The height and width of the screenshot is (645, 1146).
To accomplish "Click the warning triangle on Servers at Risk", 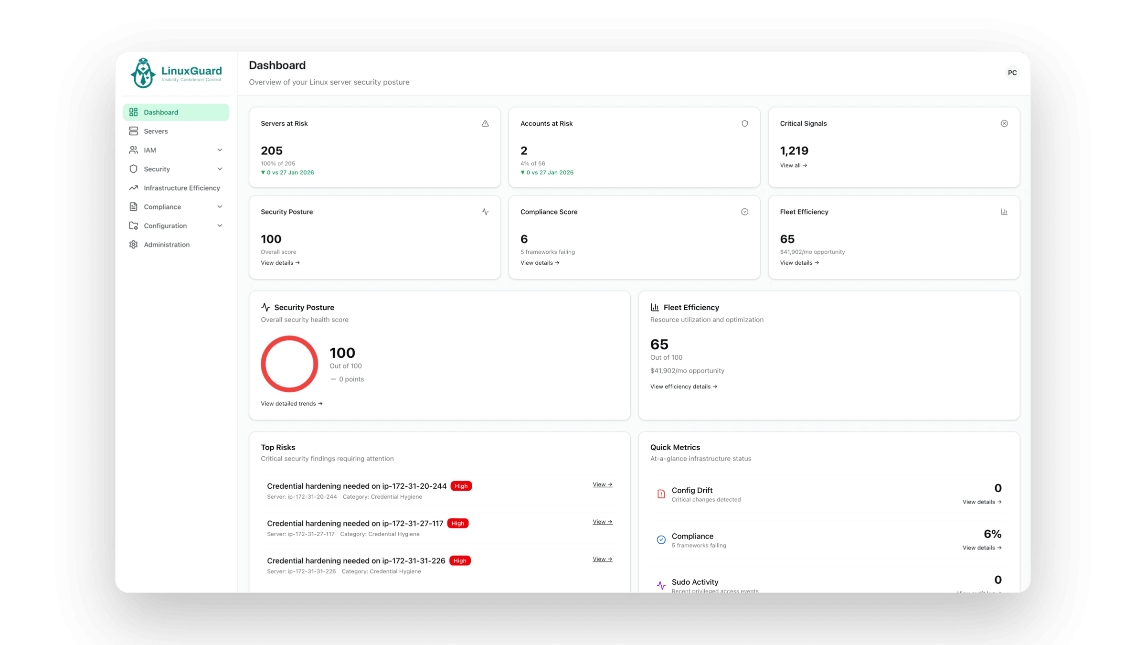I will (485, 123).
